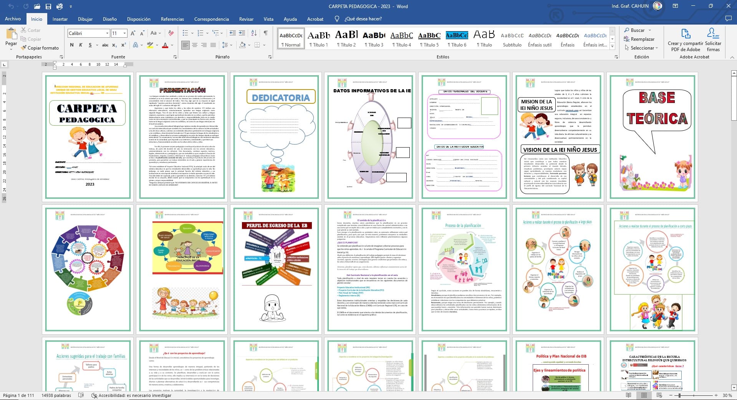Toggle Italic (K) formatting
The width and height of the screenshot is (737, 400).
click(x=81, y=45)
